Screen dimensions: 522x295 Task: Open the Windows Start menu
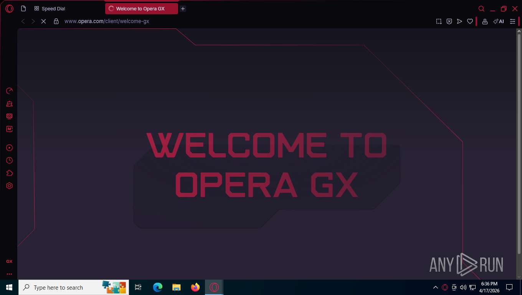pyautogui.click(x=9, y=287)
